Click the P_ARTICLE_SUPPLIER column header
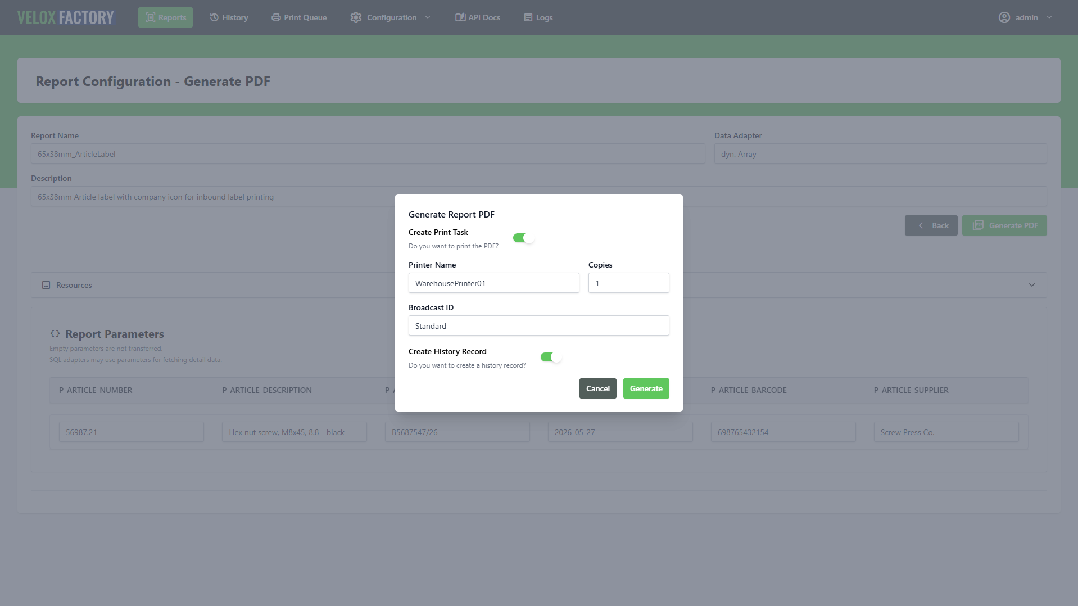The width and height of the screenshot is (1078, 606). 911,390
